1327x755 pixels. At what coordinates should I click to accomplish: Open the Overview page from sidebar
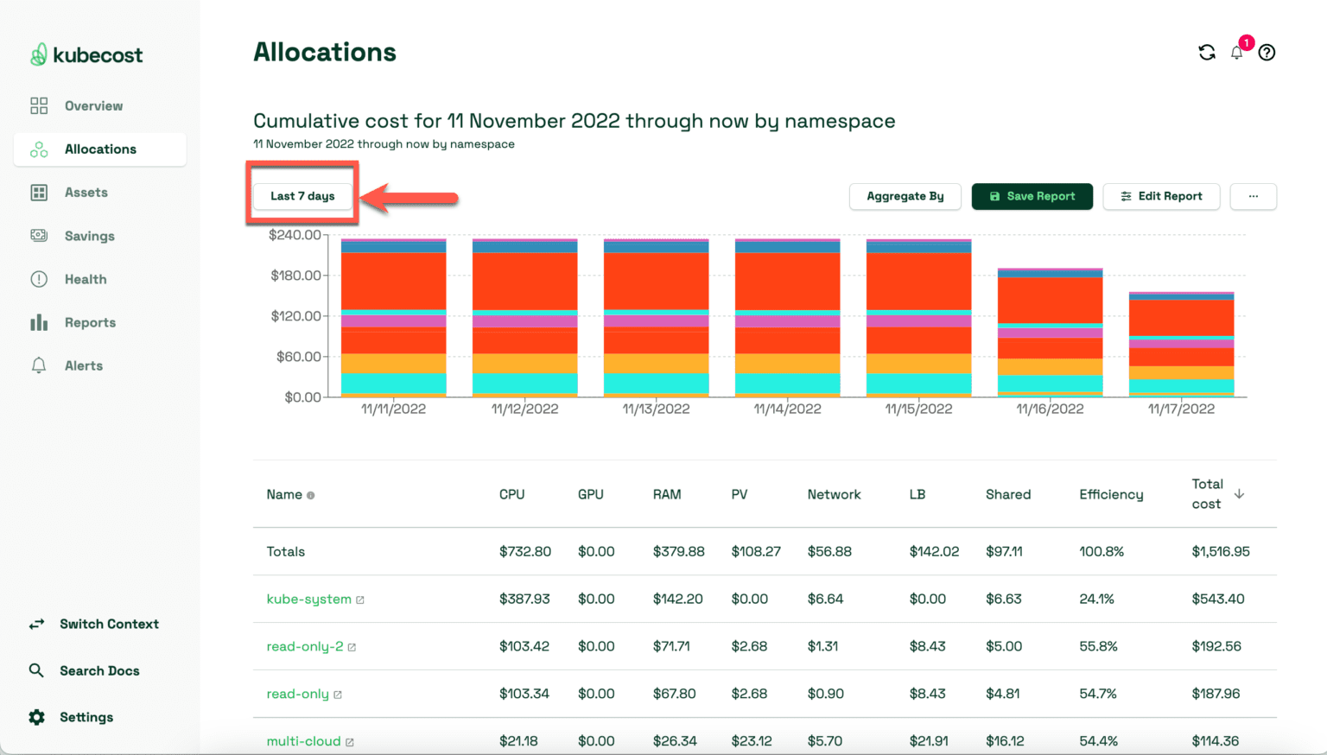coord(92,105)
